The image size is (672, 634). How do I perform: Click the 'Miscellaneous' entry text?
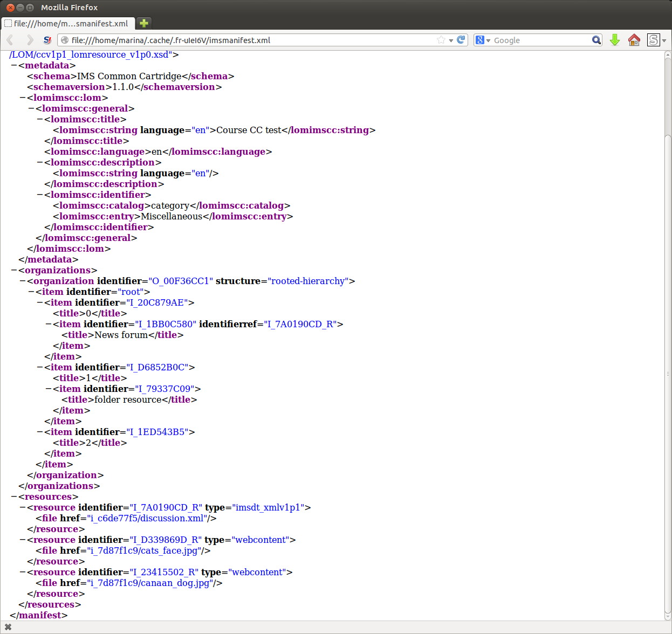172,216
